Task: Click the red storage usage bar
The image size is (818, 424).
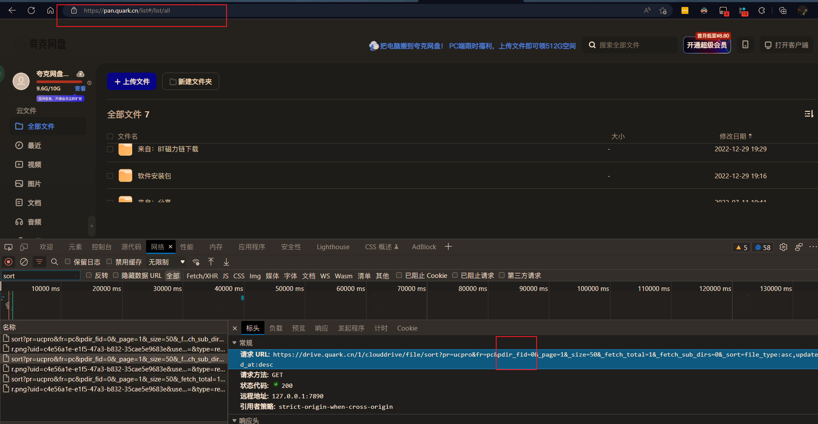Action: (x=59, y=82)
